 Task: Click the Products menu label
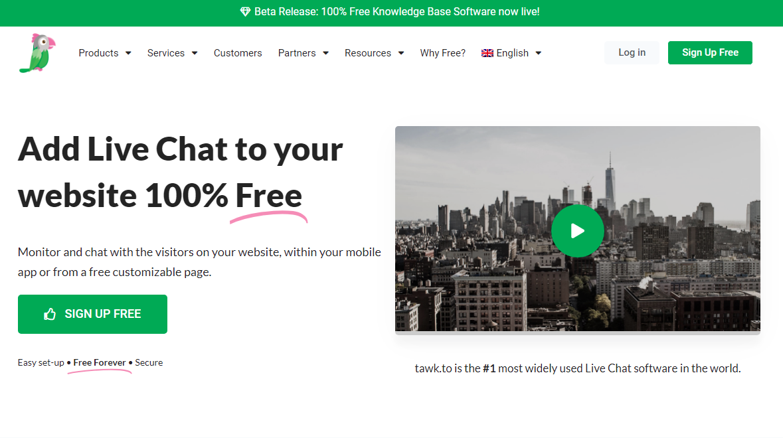point(98,53)
